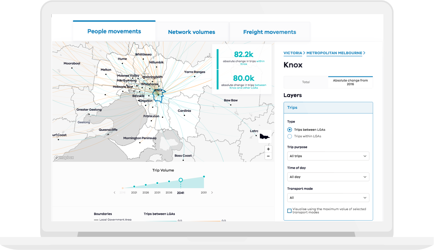Screen dimensions: 434x250
Task: Open the Freight movements tab
Action: click(269, 32)
